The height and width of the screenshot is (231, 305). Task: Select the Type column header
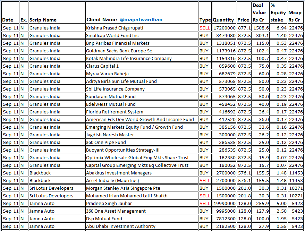tap(205, 12)
